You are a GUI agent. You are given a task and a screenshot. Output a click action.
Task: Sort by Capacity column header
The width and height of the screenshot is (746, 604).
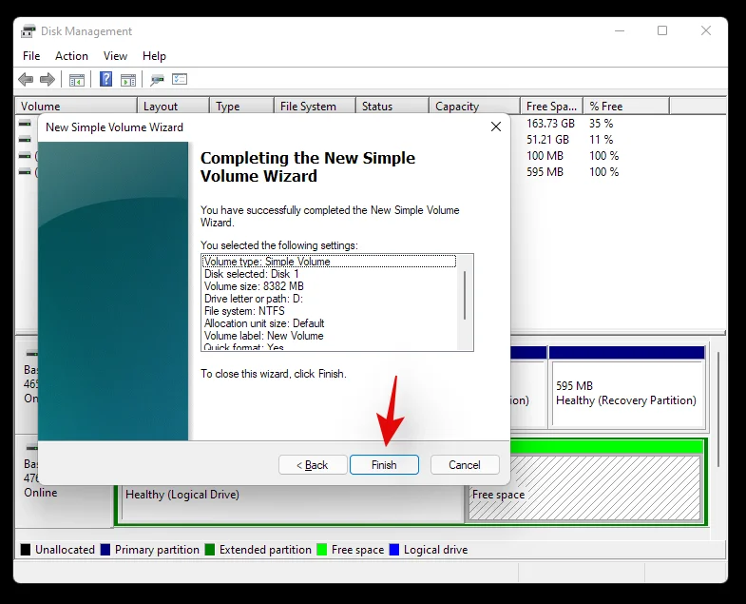(474, 107)
